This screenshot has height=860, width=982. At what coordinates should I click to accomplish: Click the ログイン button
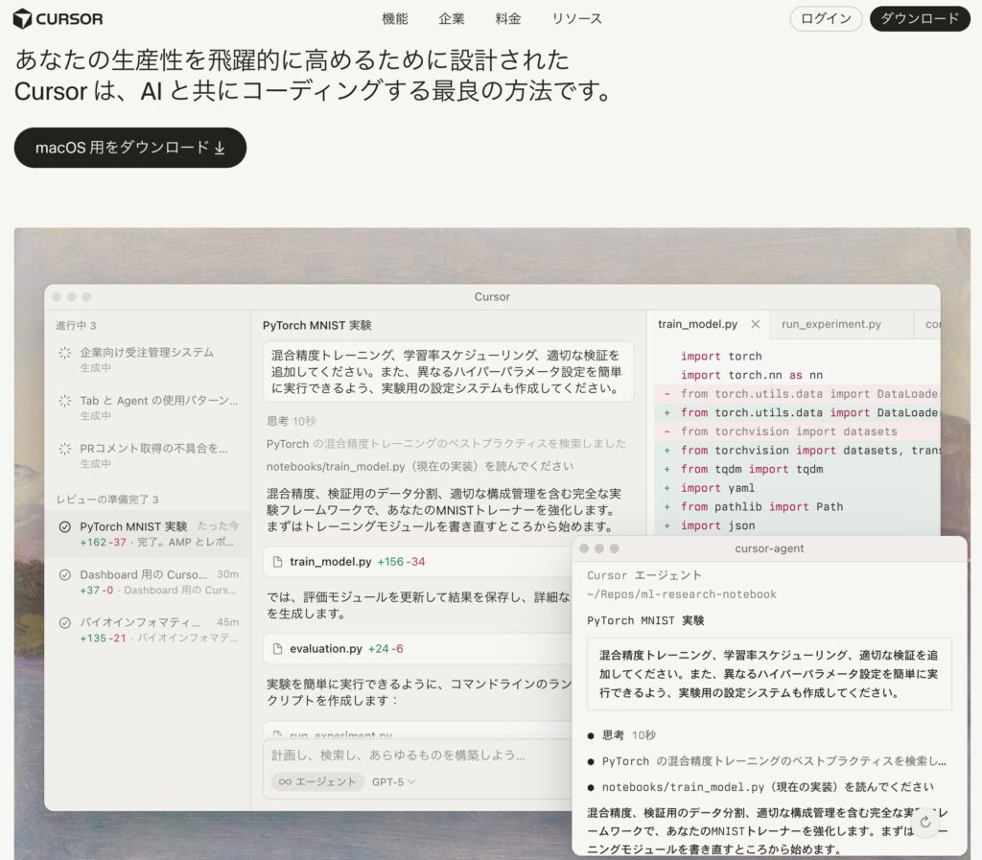pos(825,18)
